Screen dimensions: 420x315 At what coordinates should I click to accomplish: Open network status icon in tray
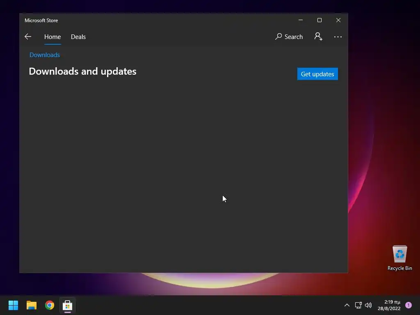[358, 305]
